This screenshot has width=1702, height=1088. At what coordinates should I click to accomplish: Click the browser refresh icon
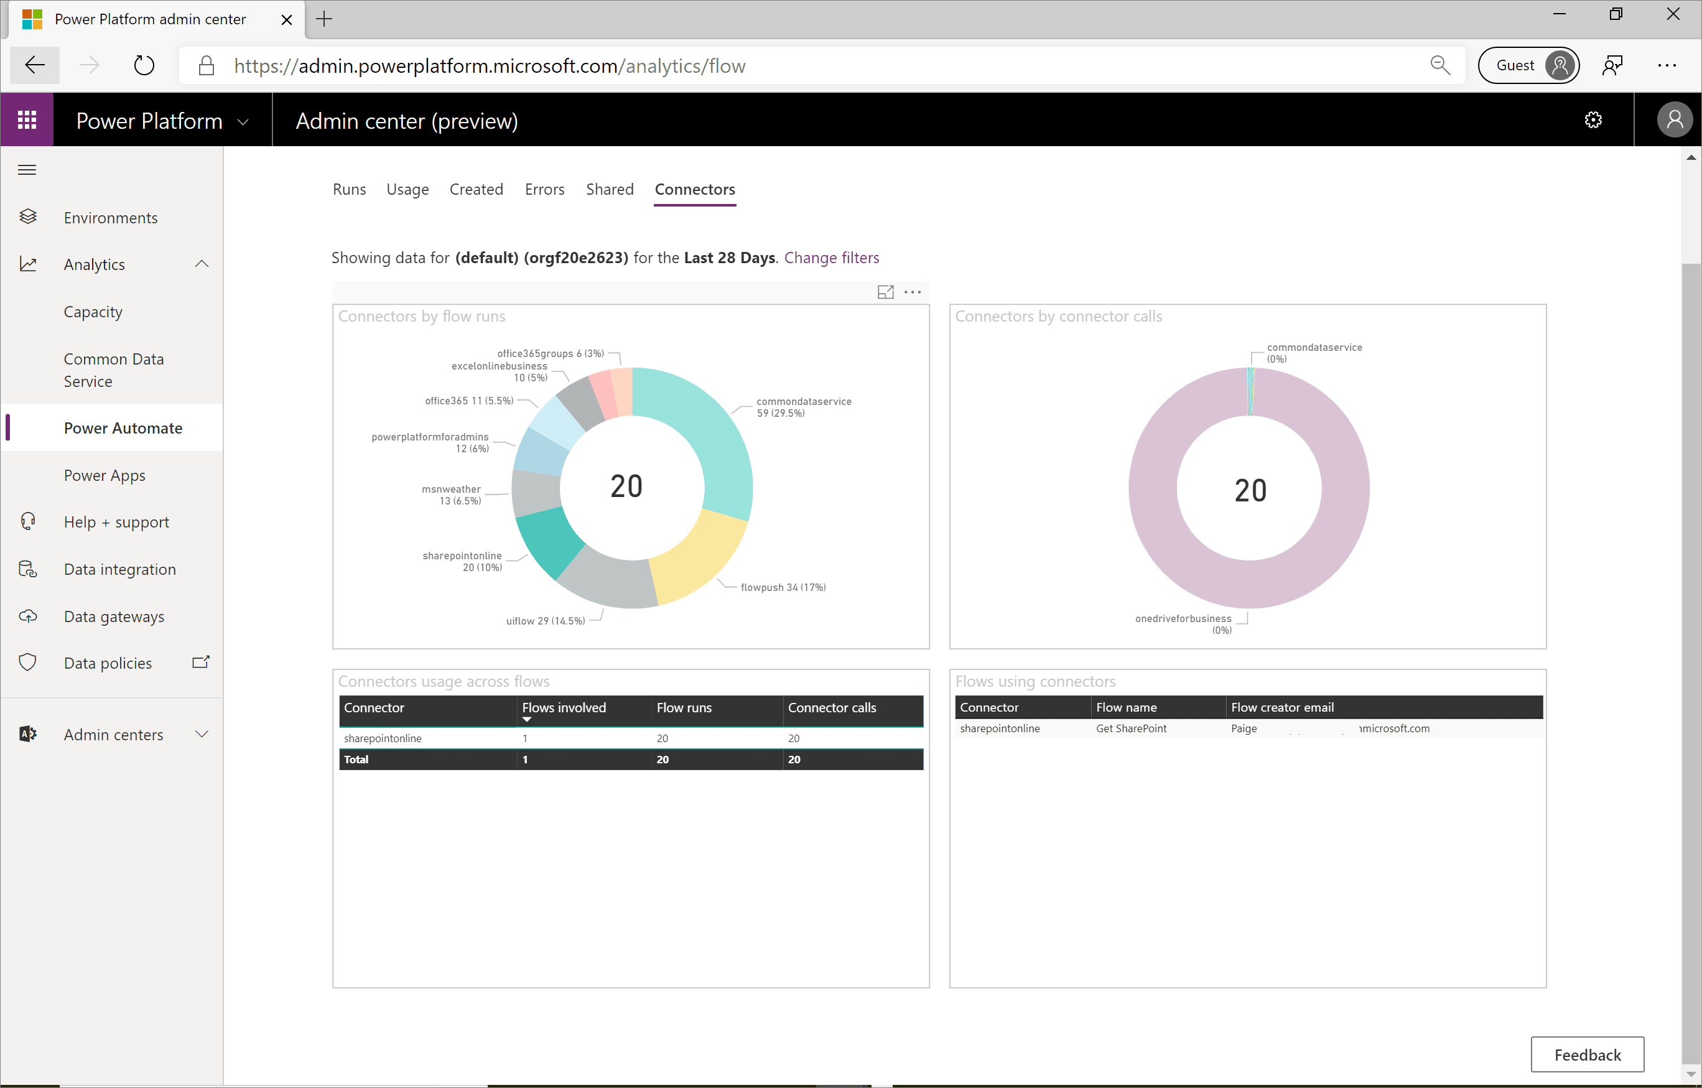click(144, 66)
